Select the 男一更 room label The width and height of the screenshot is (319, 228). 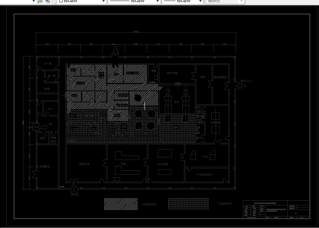pyautogui.click(x=52, y=76)
